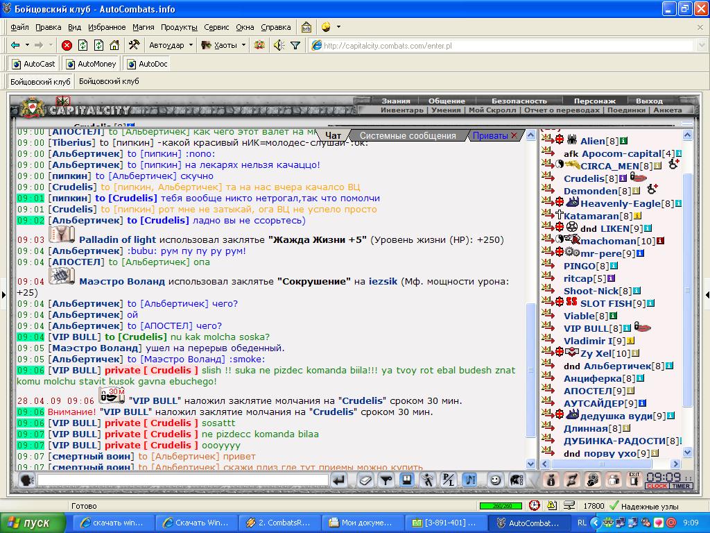Expand the right side panel arrow
The image size is (710, 533).
tap(707, 295)
